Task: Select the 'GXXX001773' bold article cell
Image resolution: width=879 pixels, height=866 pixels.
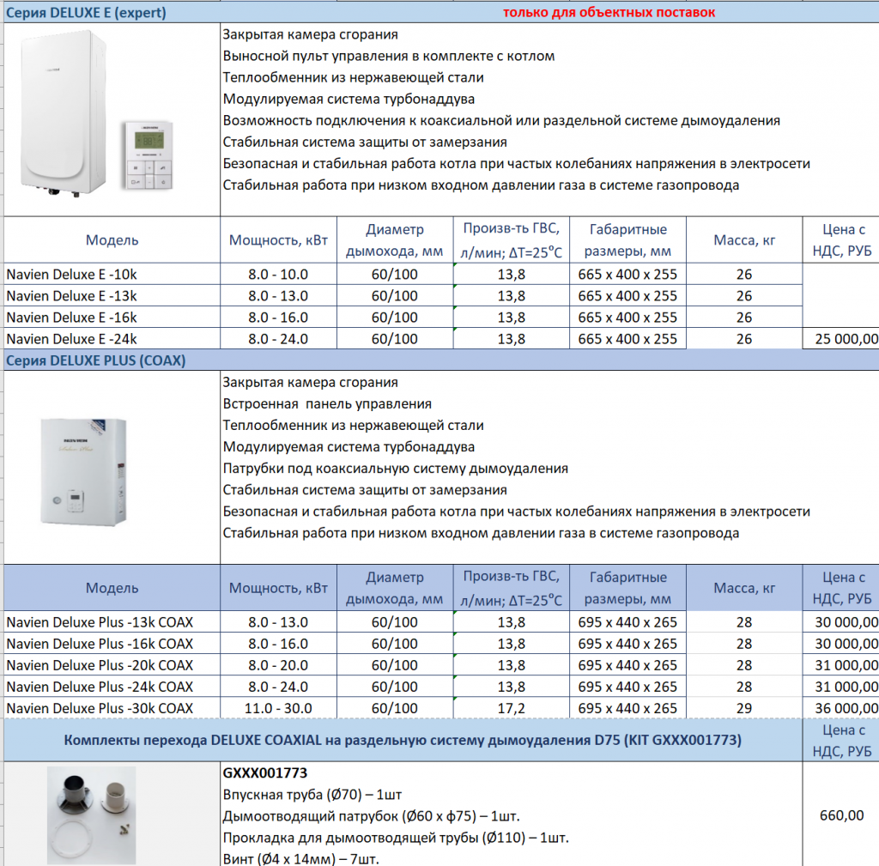Action: (265, 773)
